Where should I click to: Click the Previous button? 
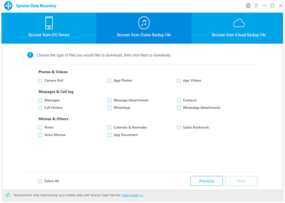point(206,181)
